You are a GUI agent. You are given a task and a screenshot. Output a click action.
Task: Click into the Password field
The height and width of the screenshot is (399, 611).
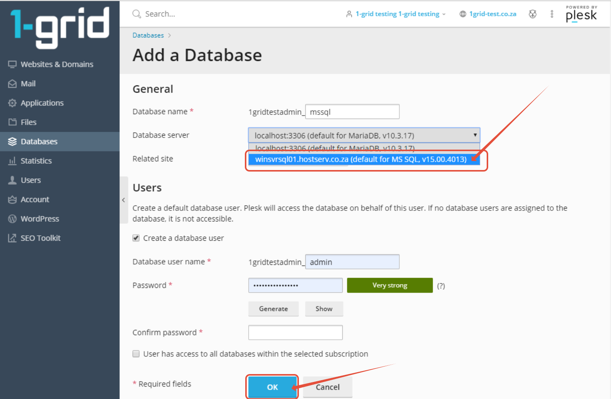tap(295, 285)
